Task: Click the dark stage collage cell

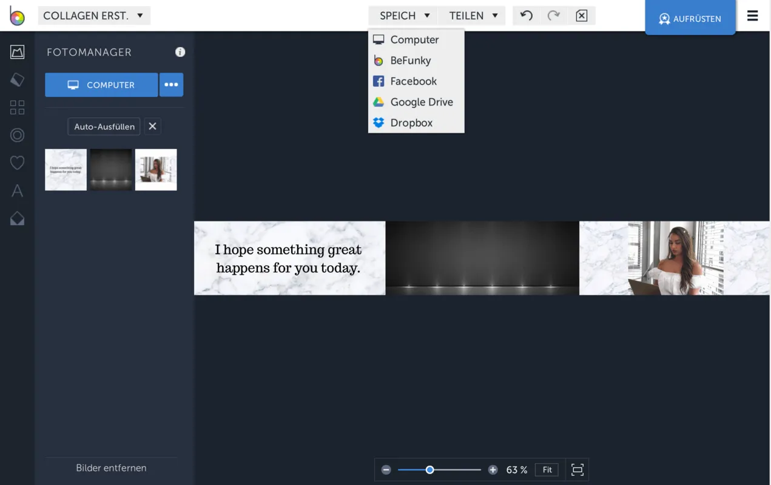Action: tap(482, 258)
